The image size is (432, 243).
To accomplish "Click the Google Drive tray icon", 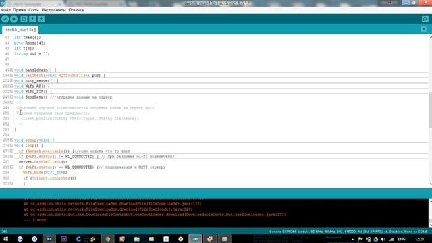I will [376, 239].
